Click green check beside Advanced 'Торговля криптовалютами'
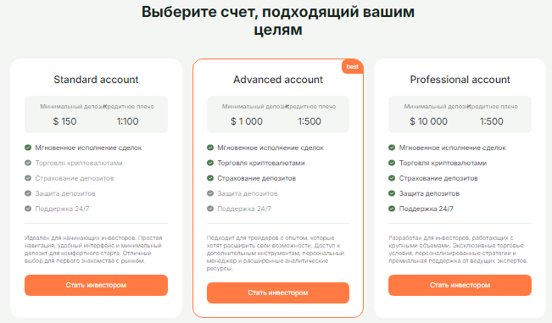Screen dimensions: 552x323 [x=210, y=163]
